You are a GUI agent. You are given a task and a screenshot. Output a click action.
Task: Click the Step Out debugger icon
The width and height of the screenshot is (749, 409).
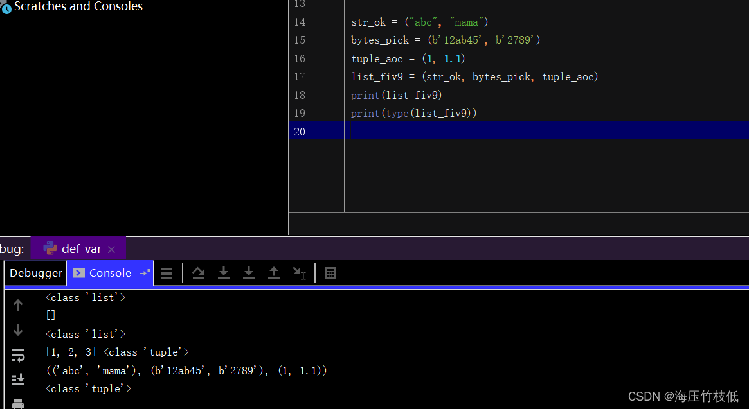pyautogui.click(x=273, y=272)
